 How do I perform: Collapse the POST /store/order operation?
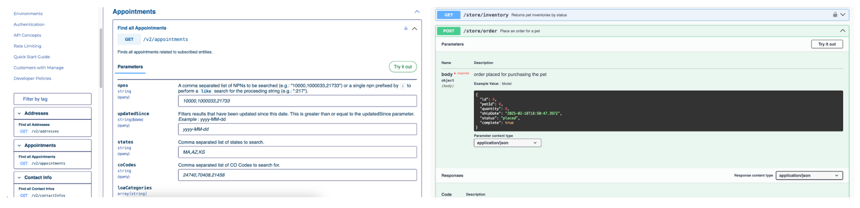(x=843, y=31)
